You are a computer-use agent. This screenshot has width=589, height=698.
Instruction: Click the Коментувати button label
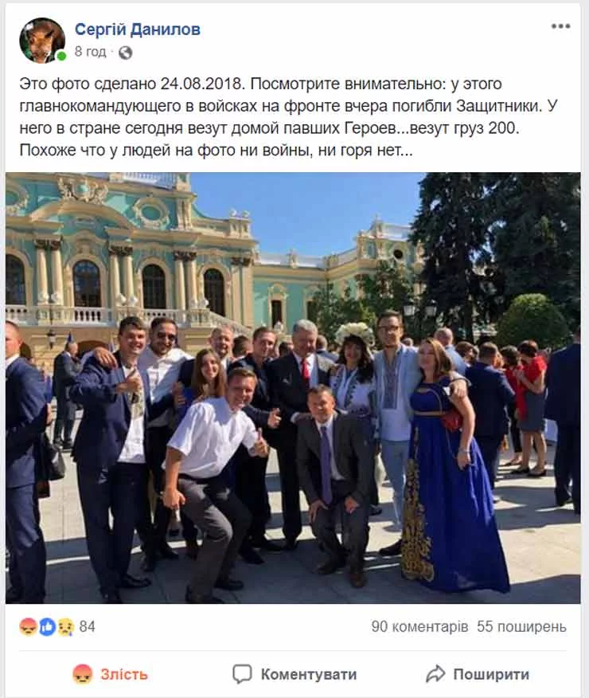click(x=309, y=674)
